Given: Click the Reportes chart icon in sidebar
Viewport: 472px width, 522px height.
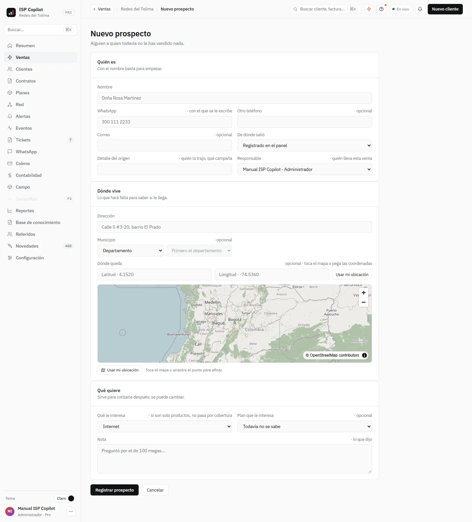Looking at the screenshot, I should tap(10, 211).
